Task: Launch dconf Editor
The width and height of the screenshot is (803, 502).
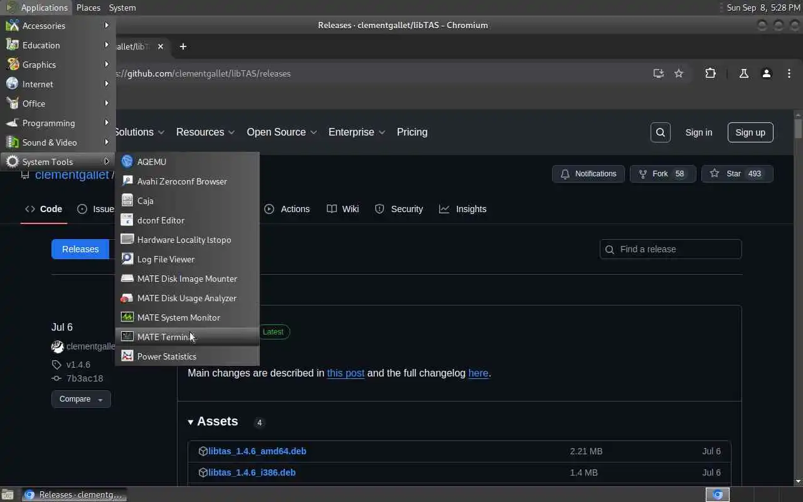Action: [x=187, y=220]
